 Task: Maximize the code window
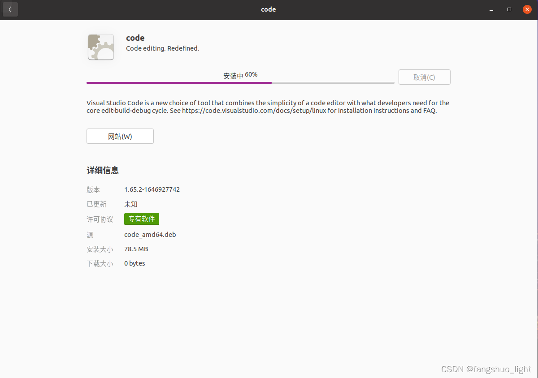[x=509, y=9]
